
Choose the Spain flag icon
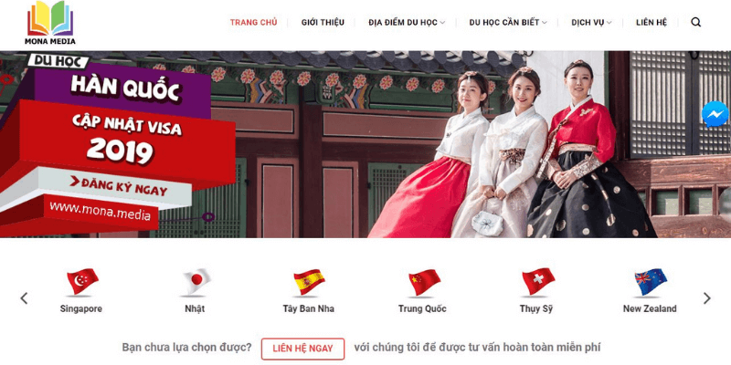pos(309,282)
